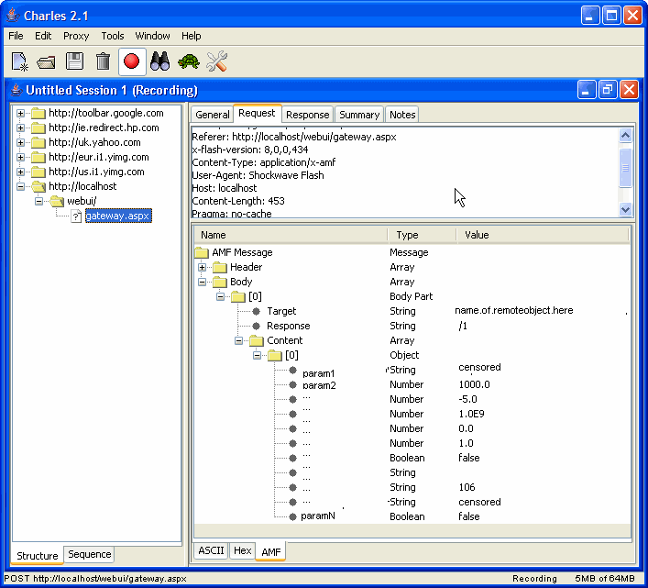
Task: Select the Structure view tab
Action: pyautogui.click(x=38, y=555)
